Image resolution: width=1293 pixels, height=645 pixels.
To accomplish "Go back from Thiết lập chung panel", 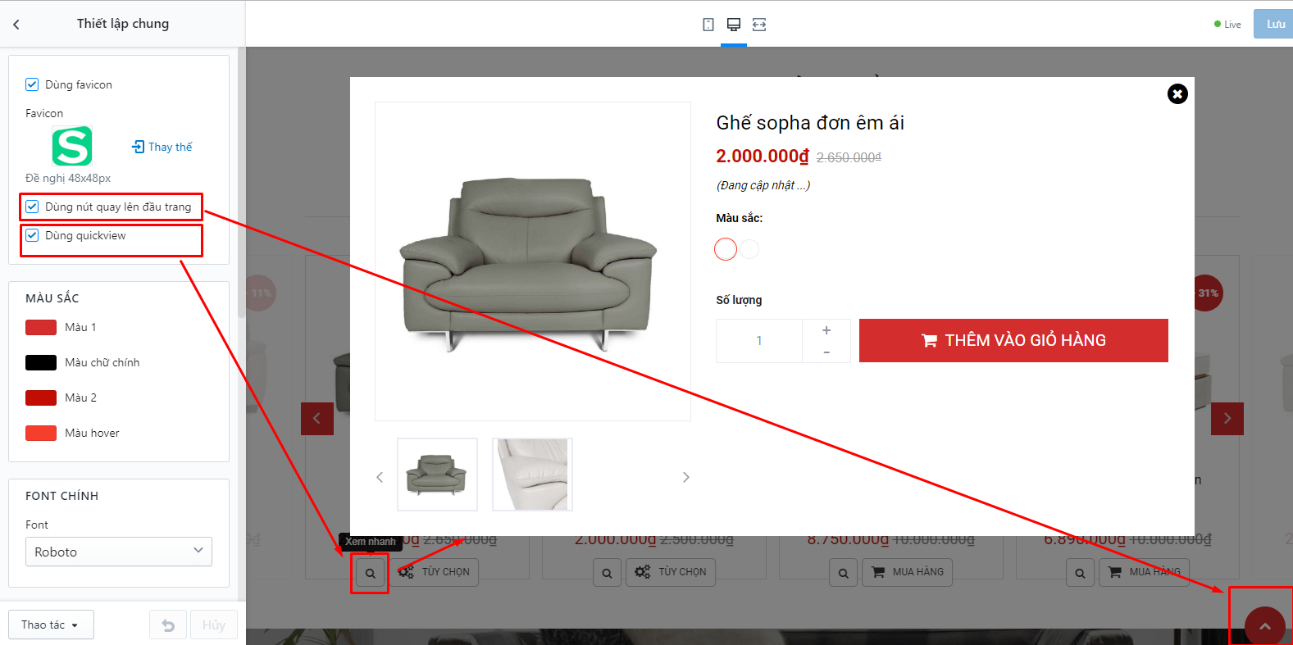I will tap(16, 25).
